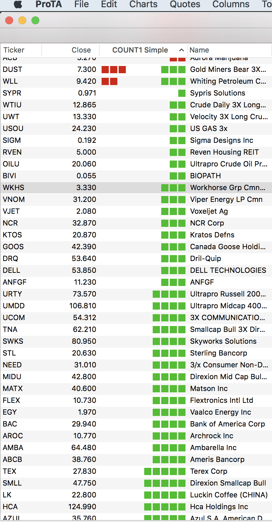
Task: Select the USOU ticker cell
Action: tap(13, 129)
